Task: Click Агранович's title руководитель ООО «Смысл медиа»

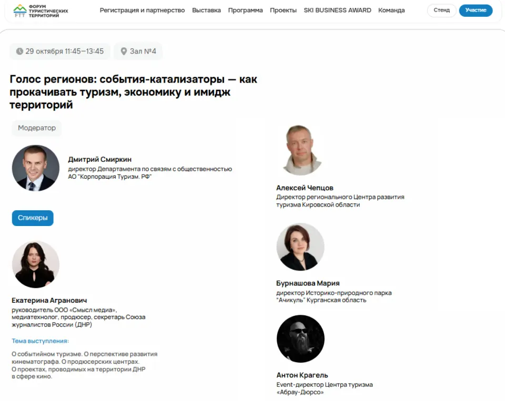Action: coord(78,317)
